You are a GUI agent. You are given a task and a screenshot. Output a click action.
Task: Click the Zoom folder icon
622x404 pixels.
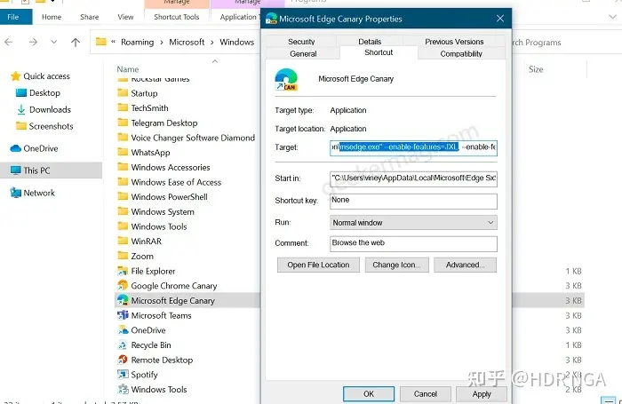pyautogui.click(x=123, y=256)
